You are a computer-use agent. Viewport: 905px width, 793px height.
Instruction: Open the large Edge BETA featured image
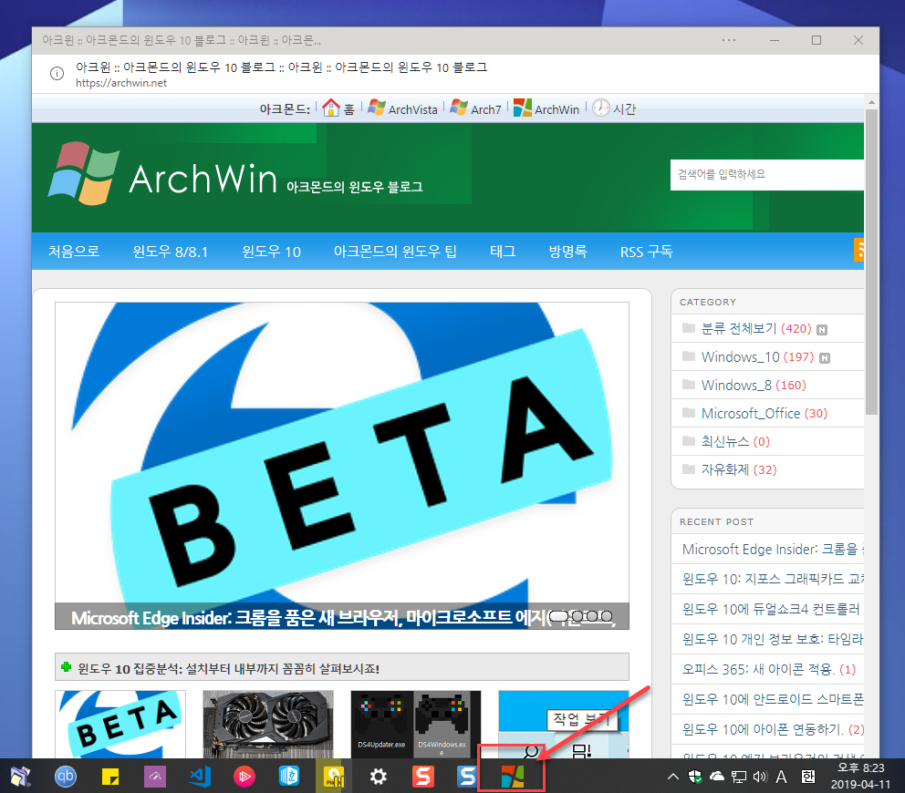pyautogui.click(x=342, y=453)
